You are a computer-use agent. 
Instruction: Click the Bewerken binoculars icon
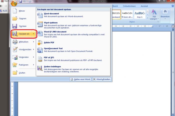click(x=165, y=11)
